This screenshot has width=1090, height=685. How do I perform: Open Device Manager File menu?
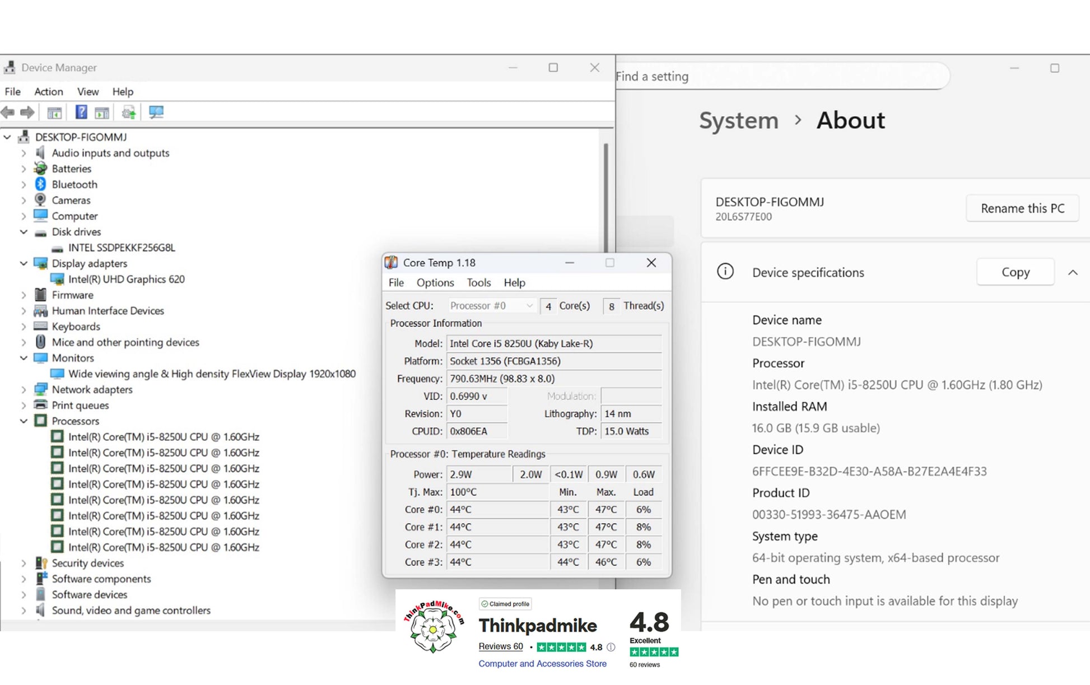pyautogui.click(x=12, y=91)
